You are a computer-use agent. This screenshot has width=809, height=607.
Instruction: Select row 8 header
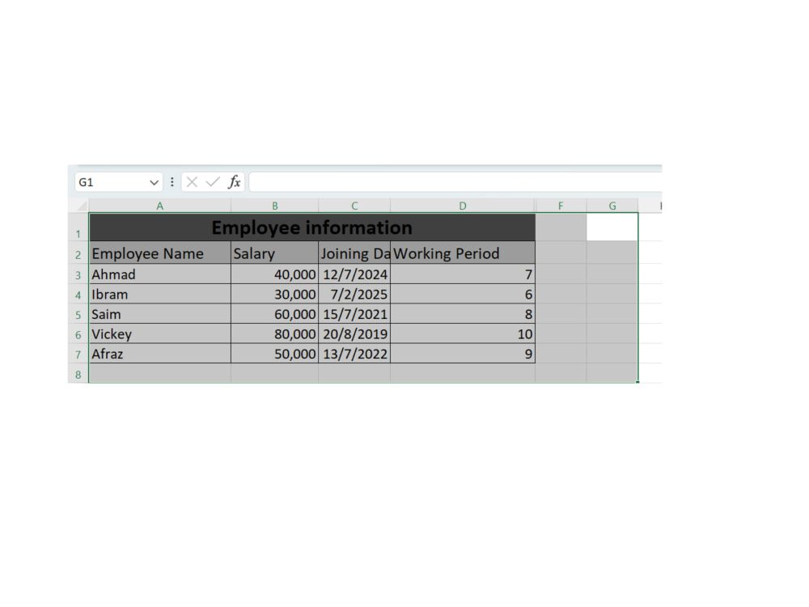click(x=78, y=374)
